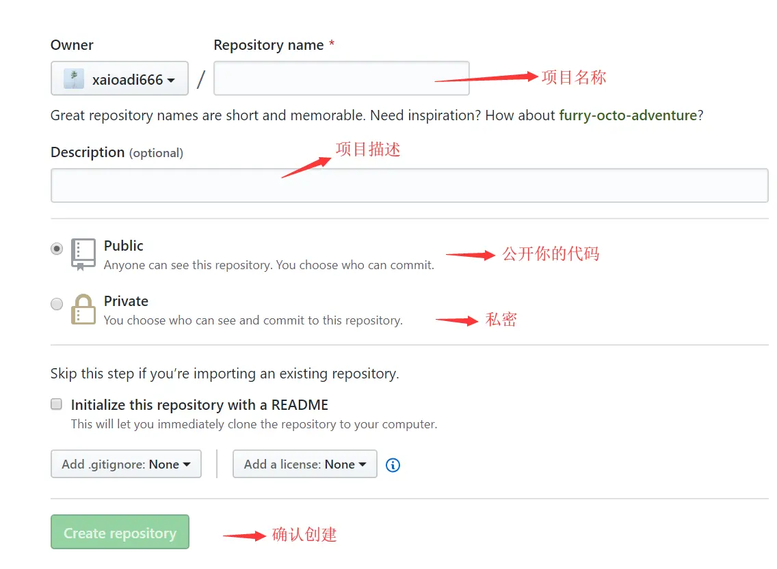
Task: Click the Owner dropdown caret arrow
Action: coord(171,81)
